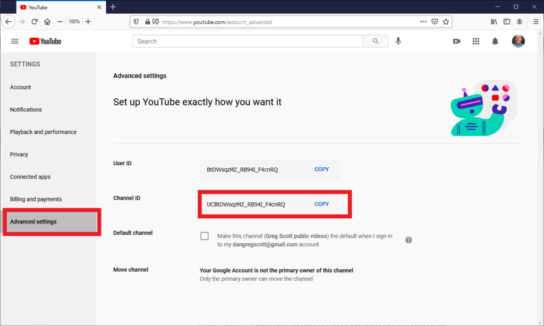Go to browser home page
This screenshot has width=544, height=326.
click(x=47, y=21)
